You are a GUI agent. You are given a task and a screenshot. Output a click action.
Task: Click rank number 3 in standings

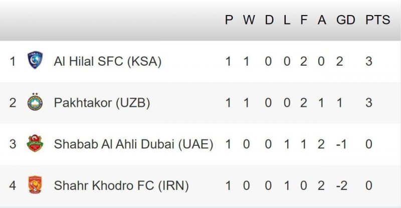pyautogui.click(x=13, y=144)
